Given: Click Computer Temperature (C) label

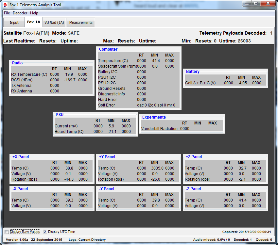Looking at the screenshot, I should pos(113,61).
